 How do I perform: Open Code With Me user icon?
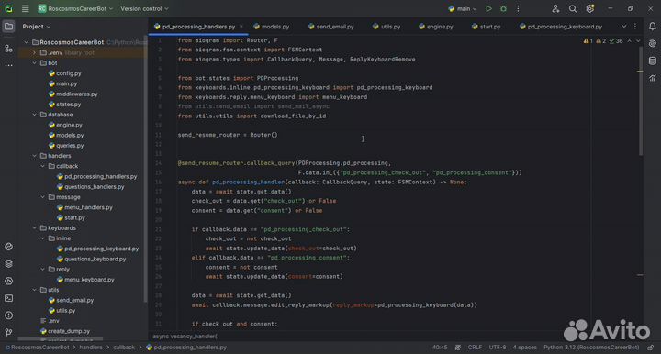click(x=555, y=8)
